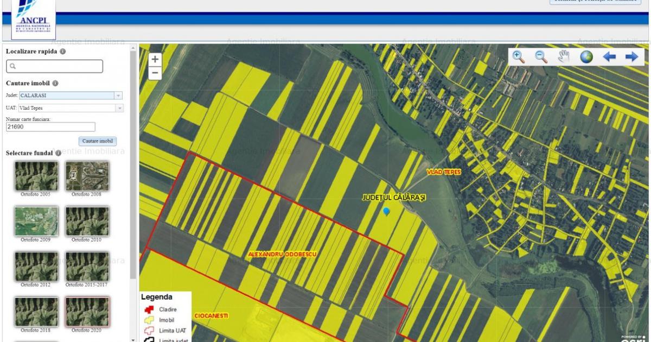This screenshot has height=342, width=651.
Task: Go to previous map extent arrow
Action: (609, 57)
